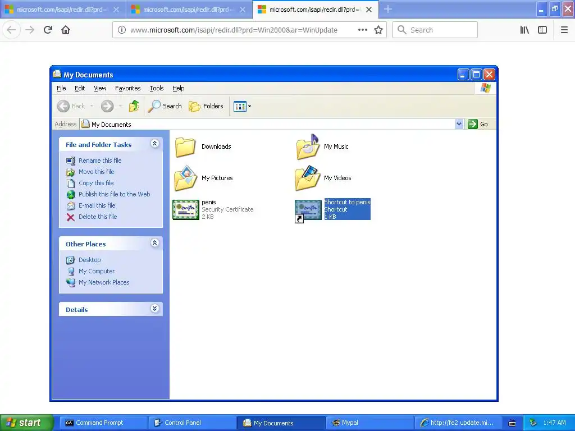The width and height of the screenshot is (575, 431).
Task: Select the shortcut file icon
Action: tap(308, 211)
